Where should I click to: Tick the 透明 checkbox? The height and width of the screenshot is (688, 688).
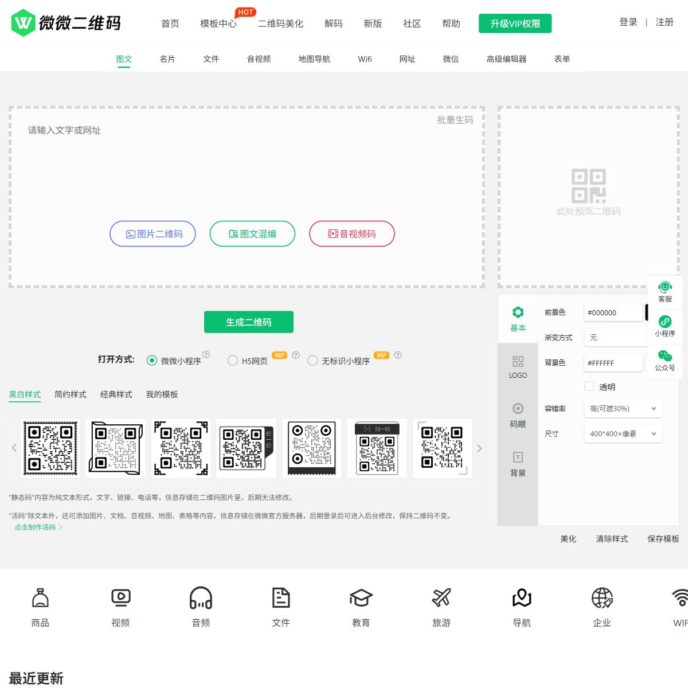(589, 386)
